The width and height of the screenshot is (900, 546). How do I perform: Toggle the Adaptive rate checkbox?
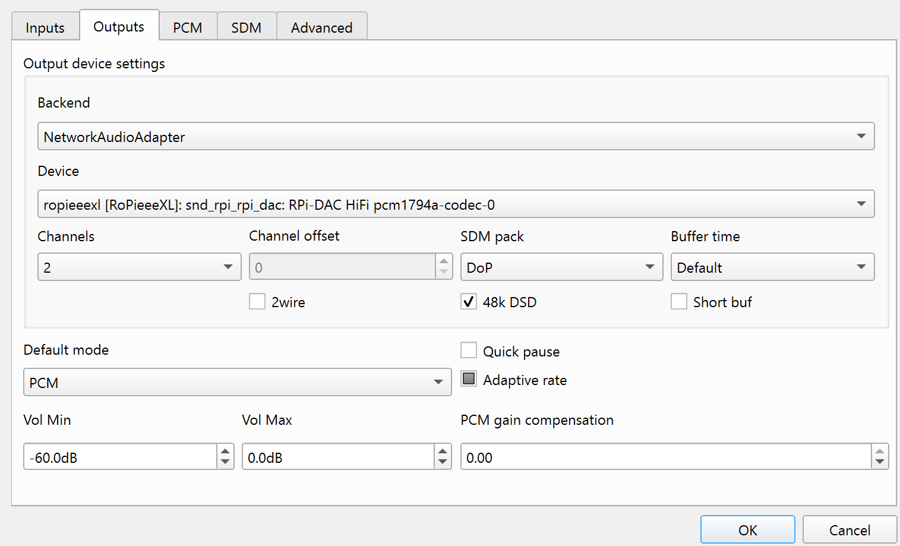(x=469, y=379)
